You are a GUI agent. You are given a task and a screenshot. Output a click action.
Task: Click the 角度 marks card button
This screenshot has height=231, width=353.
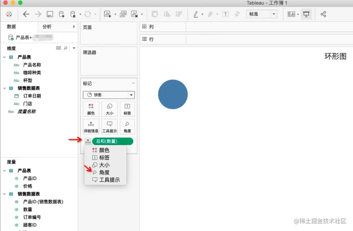coord(127,127)
